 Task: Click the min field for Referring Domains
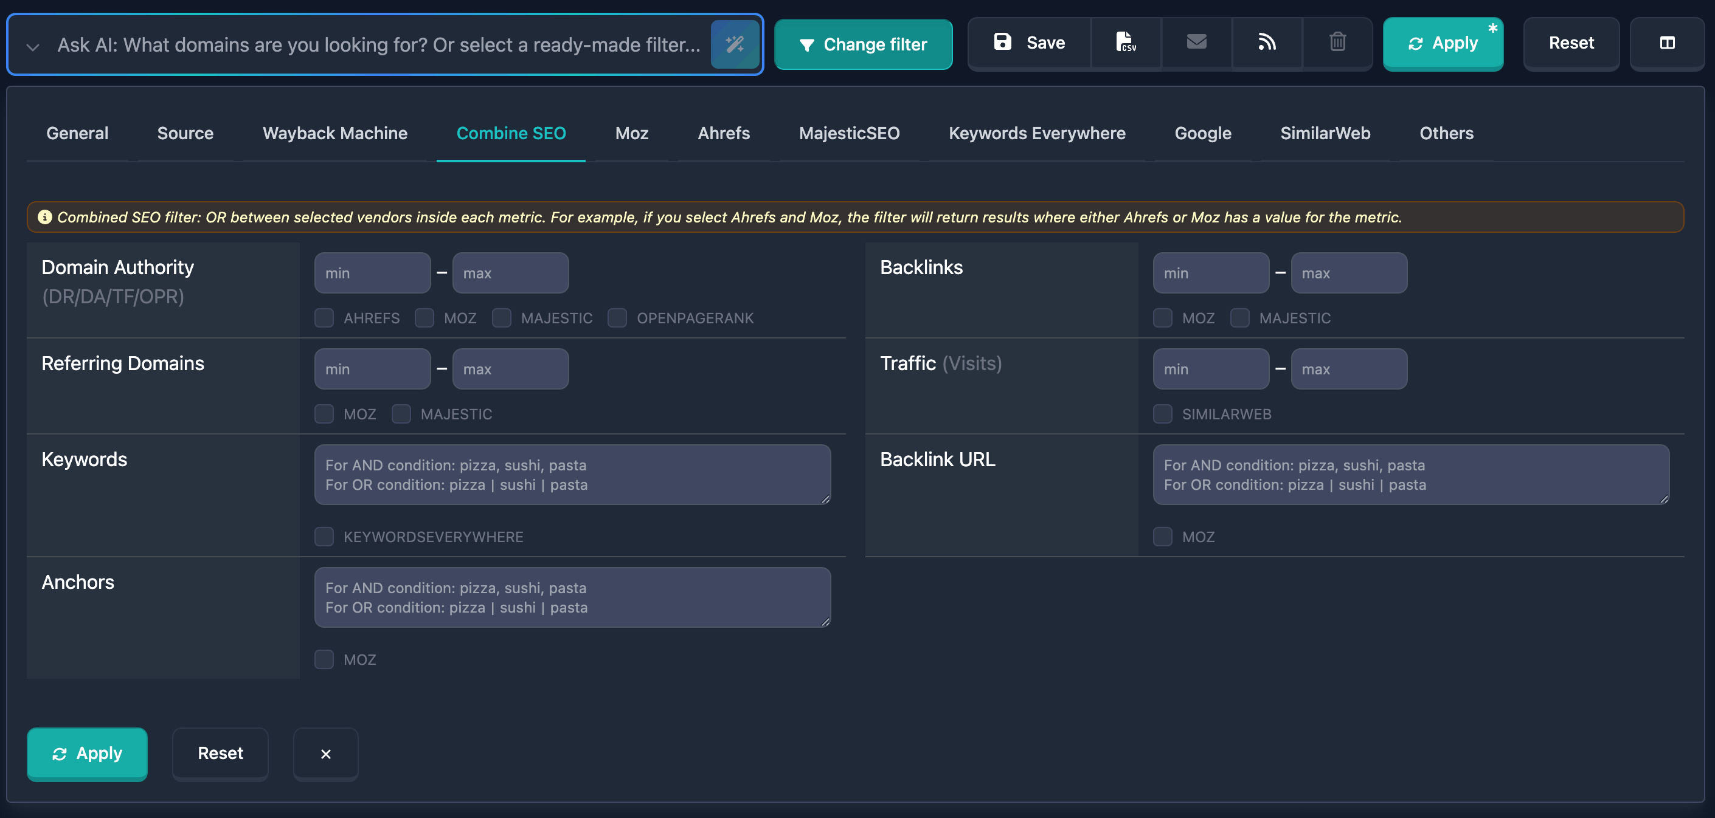point(372,368)
